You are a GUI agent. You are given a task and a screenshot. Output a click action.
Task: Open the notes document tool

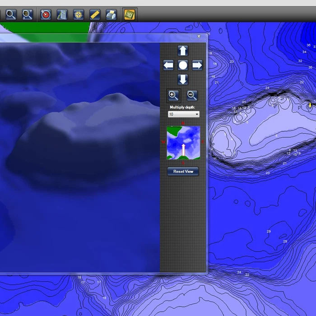coord(62,14)
